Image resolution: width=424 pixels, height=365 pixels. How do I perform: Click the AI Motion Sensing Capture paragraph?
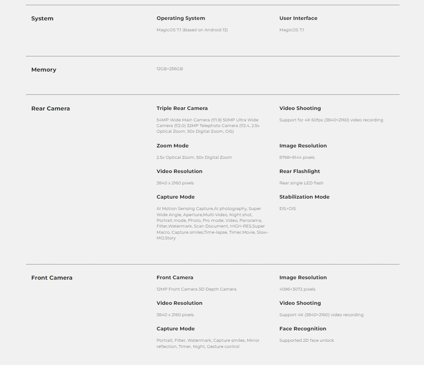pos(212,223)
